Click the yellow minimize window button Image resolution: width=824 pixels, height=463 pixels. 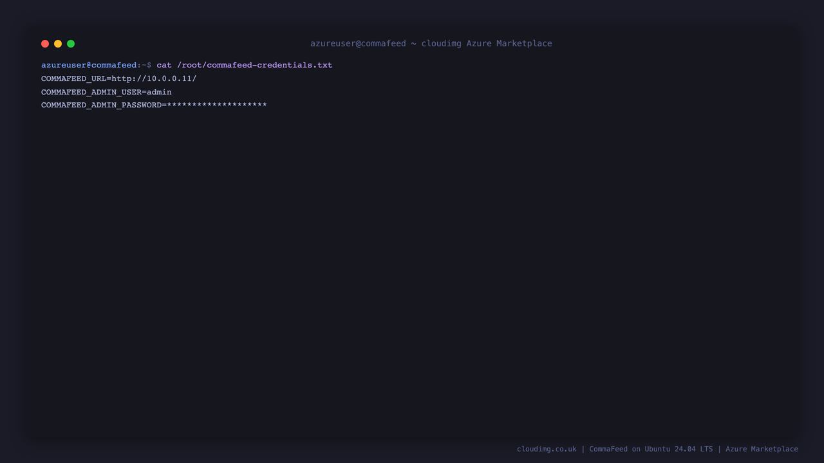coord(58,44)
